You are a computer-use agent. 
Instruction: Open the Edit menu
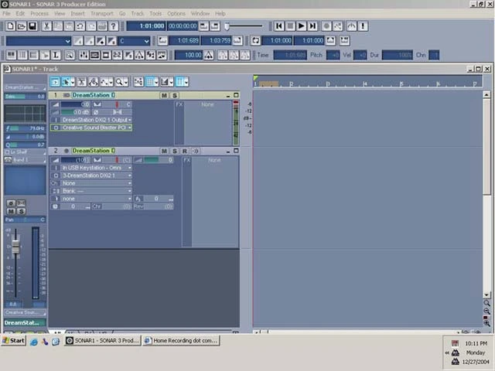pos(20,14)
